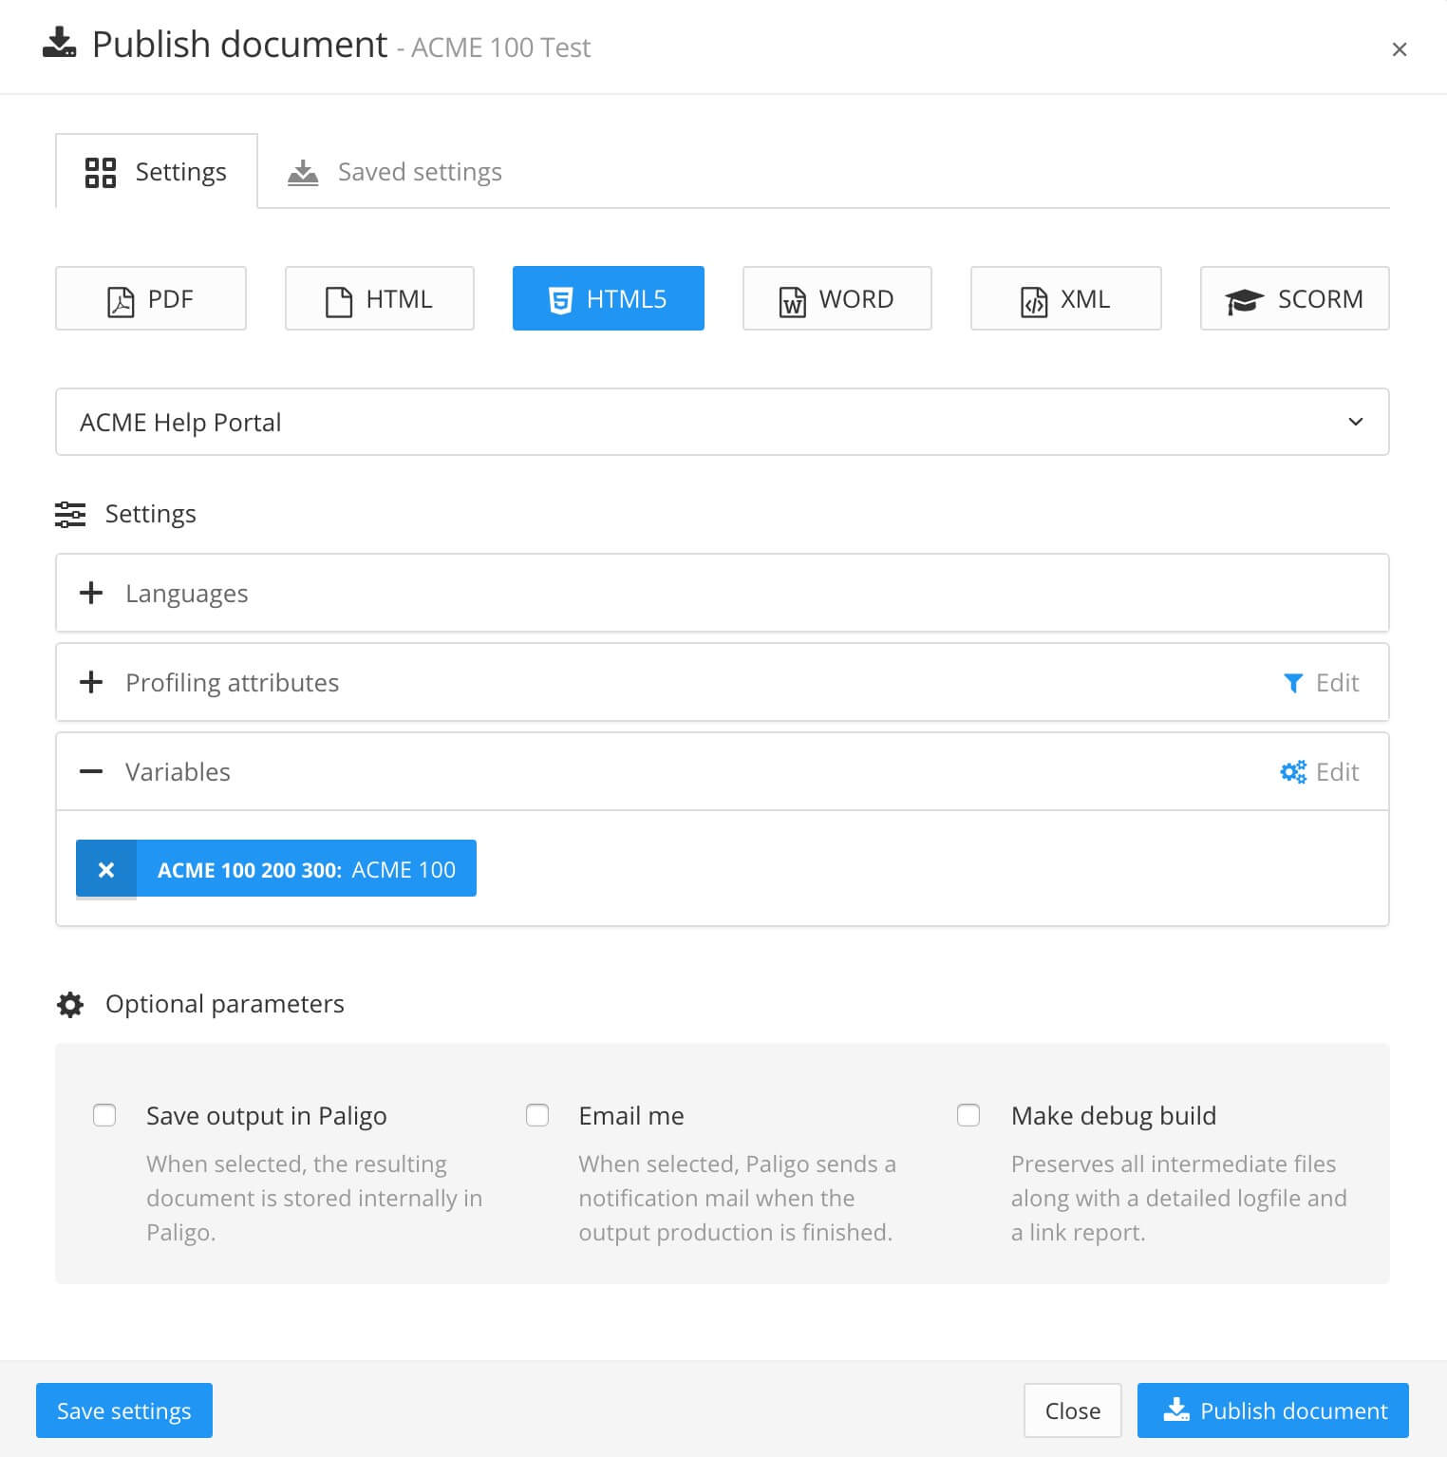The image size is (1447, 1457).
Task: Remove the ACME 100 variable tag
Action: pos(106,869)
